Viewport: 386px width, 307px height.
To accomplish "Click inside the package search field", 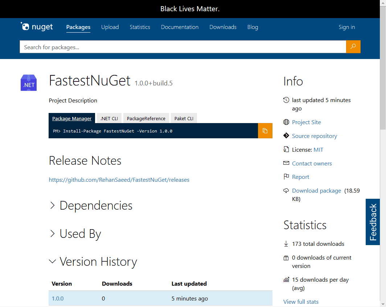I will click(181, 47).
